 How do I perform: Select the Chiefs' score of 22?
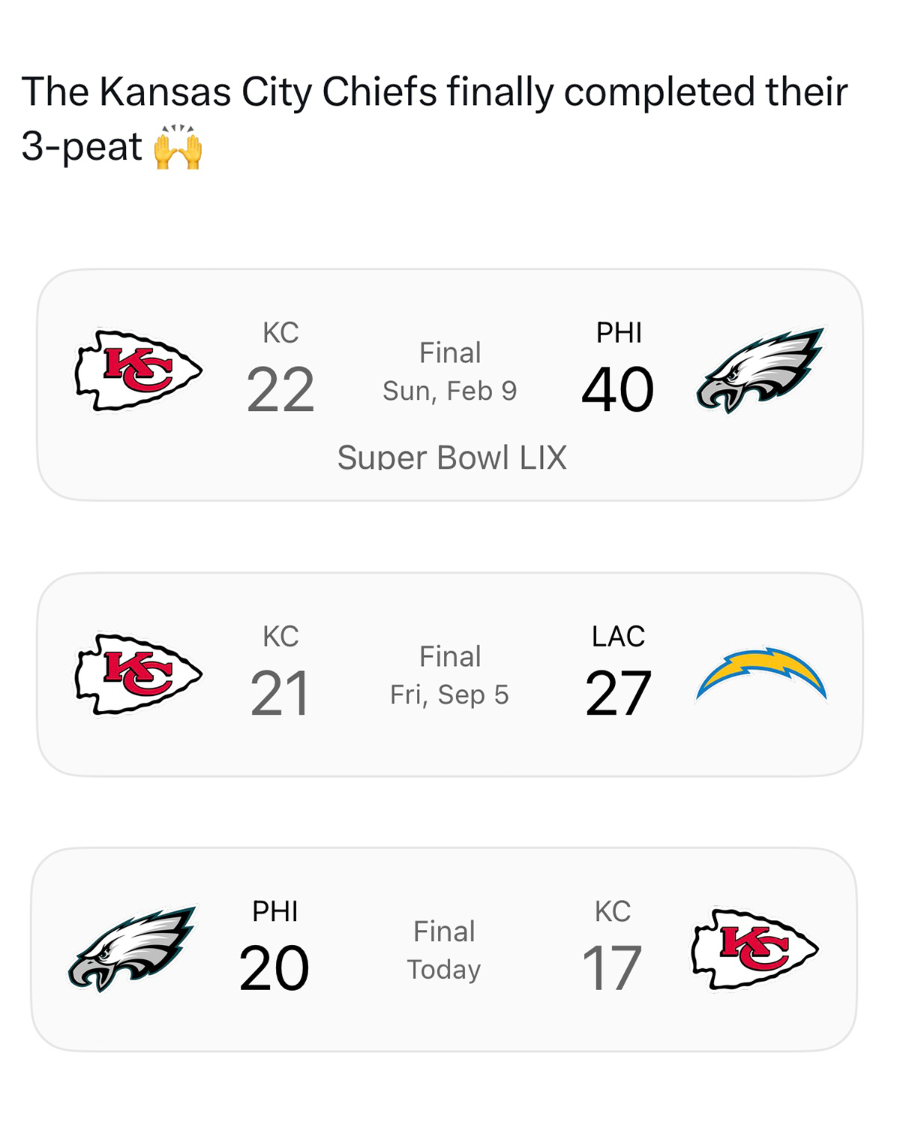(x=280, y=390)
